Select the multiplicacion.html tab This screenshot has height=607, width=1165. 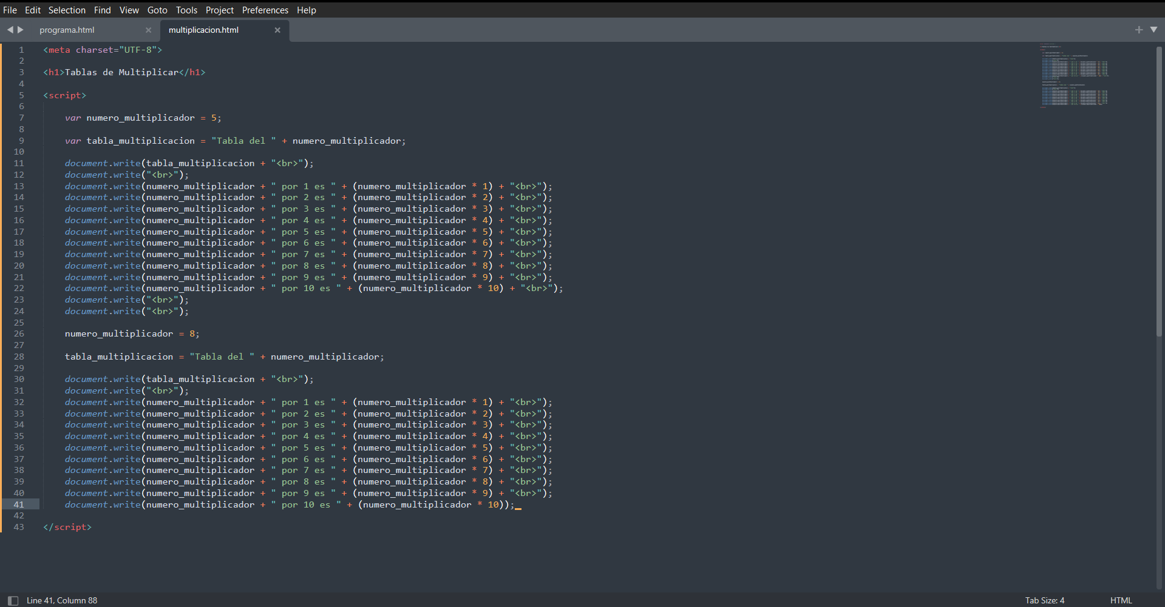(x=203, y=30)
